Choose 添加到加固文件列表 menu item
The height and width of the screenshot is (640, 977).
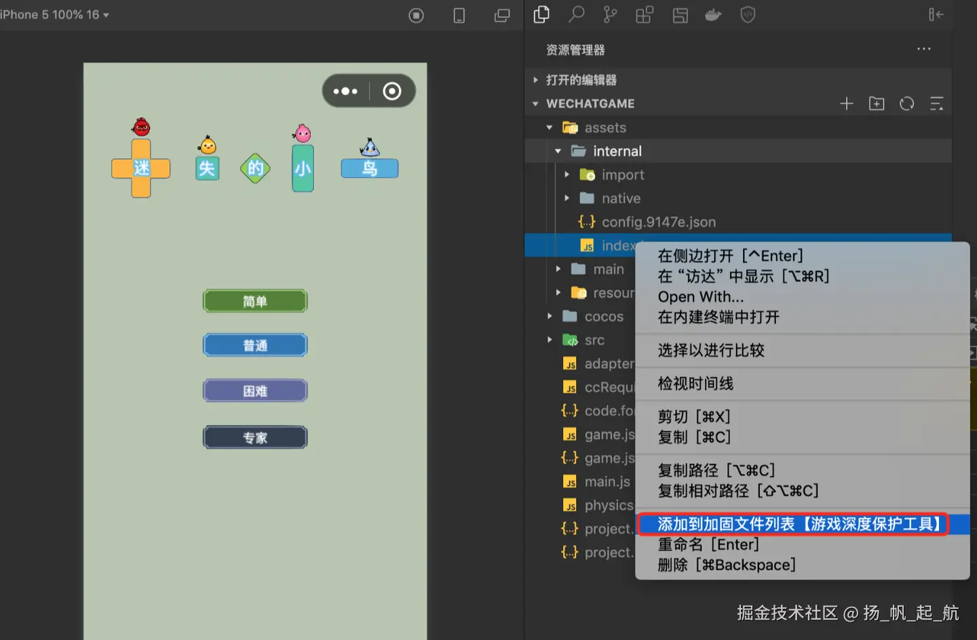803,524
